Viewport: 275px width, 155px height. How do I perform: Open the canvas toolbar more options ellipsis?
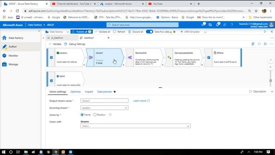272,44
